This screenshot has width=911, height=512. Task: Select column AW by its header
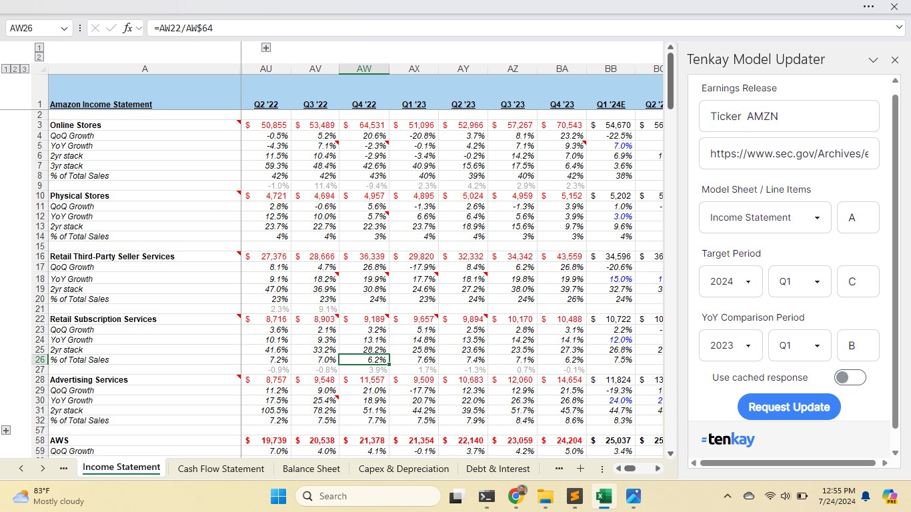pyautogui.click(x=364, y=69)
